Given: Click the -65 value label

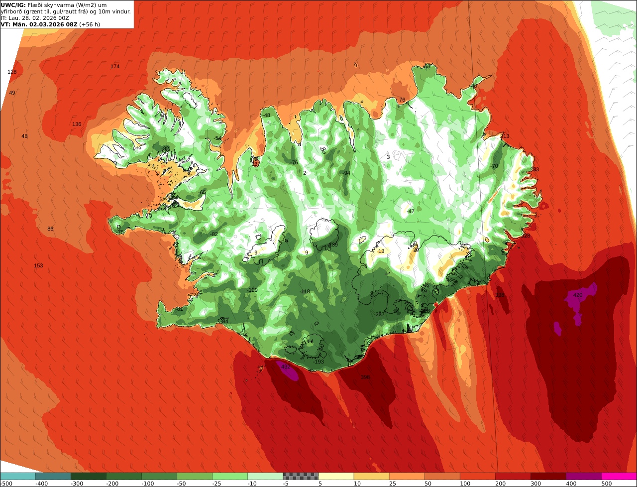Looking at the screenshot, I should 202,192.
